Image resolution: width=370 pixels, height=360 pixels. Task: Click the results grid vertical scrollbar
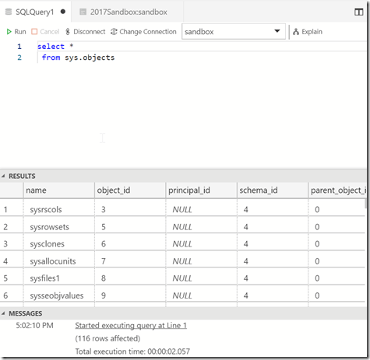[x=366, y=204]
